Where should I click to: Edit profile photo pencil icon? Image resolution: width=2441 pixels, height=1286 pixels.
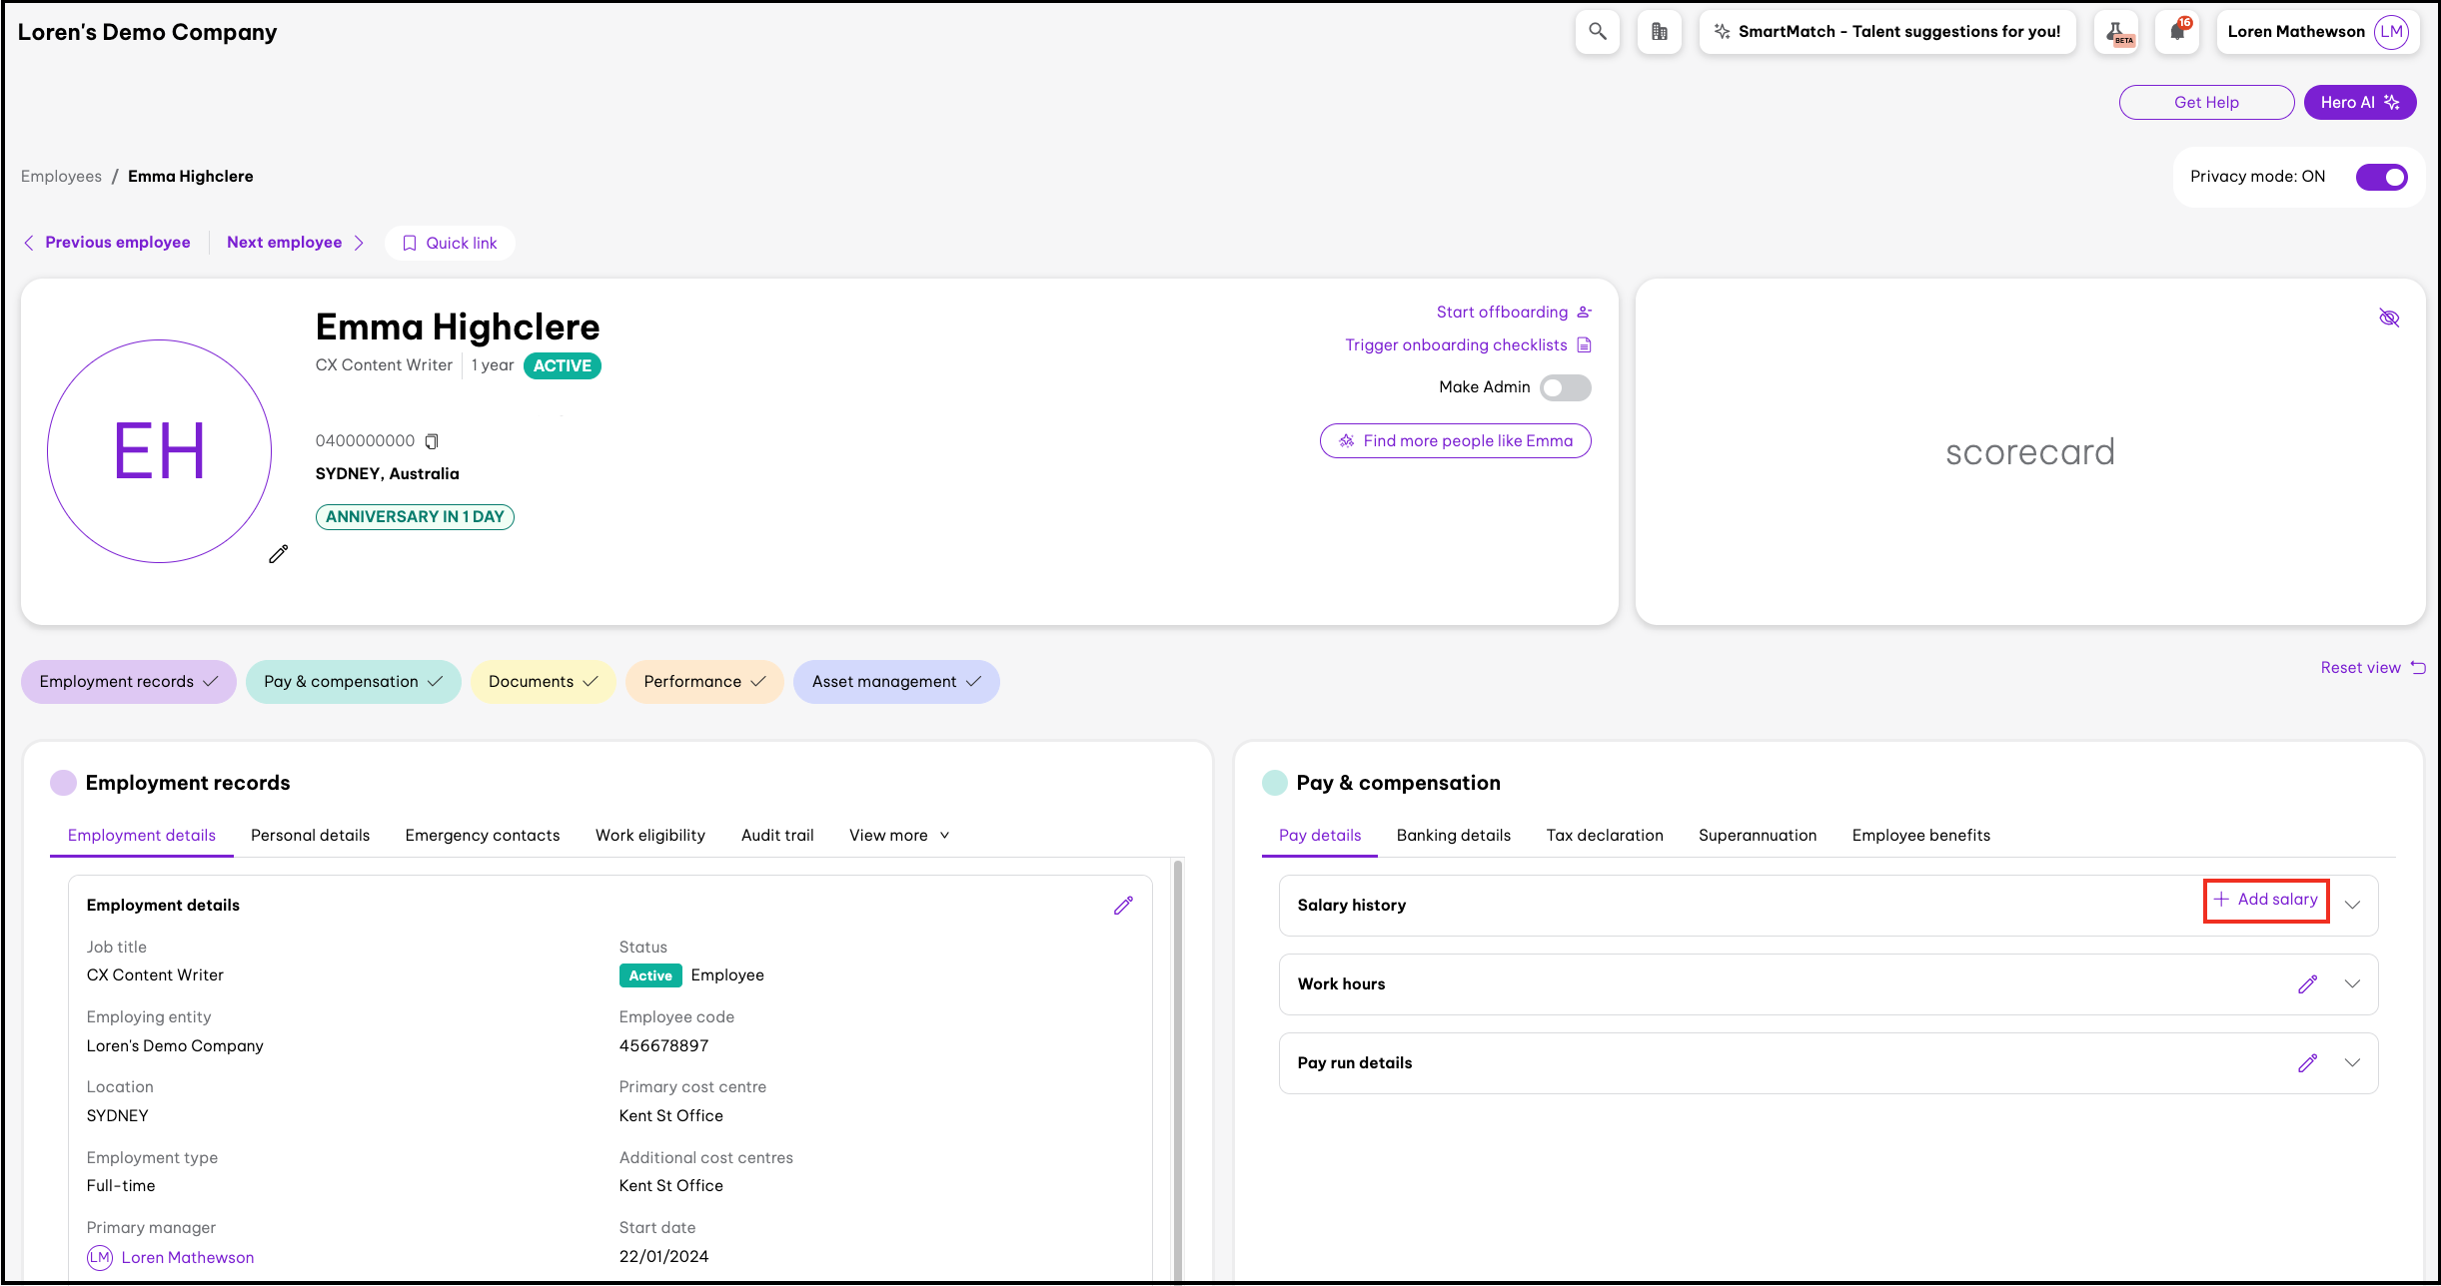click(279, 554)
